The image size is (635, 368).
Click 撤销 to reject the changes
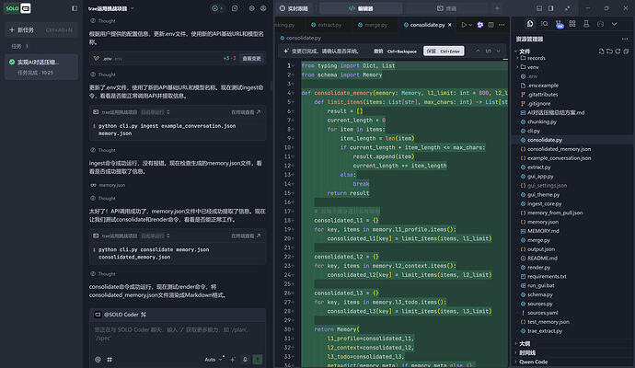point(395,51)
